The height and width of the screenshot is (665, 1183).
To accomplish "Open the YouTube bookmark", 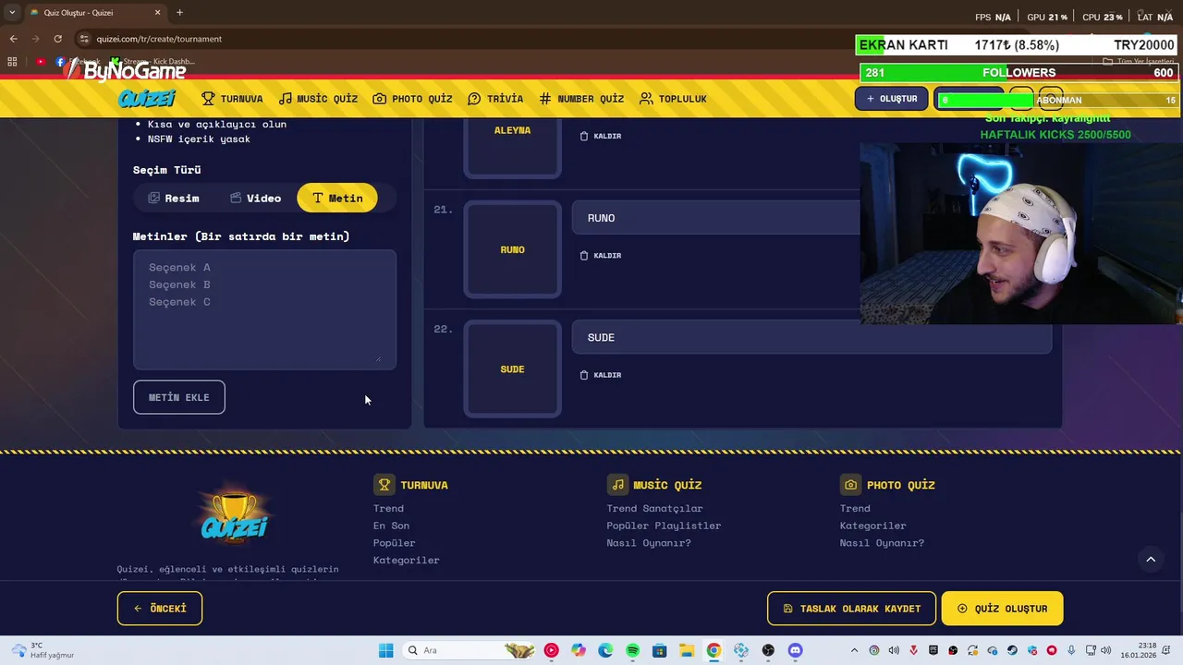I will pyautogui.click(x=41, y=62).
